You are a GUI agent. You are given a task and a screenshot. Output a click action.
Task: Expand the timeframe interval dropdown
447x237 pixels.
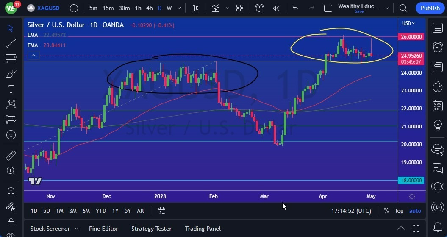pyautogui.click(x=179, y=8)
